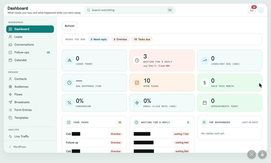Click the checkbox icon on Open Tasks card

(x=137, y=83)
